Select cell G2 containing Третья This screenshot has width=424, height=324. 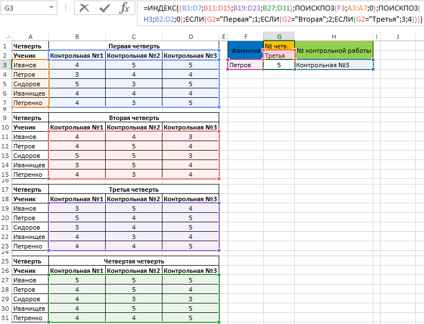(279, 56)
